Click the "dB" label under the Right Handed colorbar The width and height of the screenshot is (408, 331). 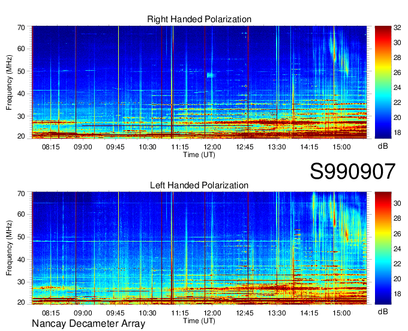[x=383, y=146]
